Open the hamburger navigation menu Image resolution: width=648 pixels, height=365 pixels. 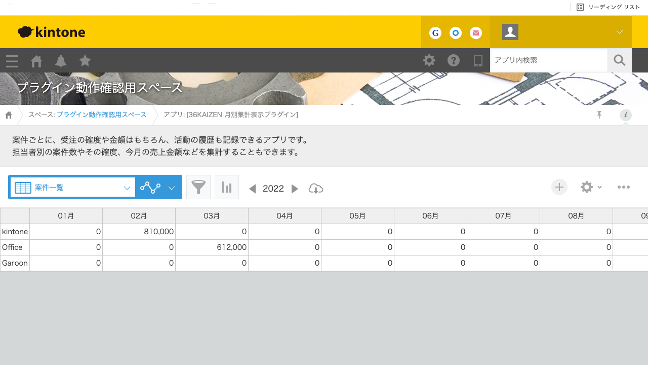12,61
